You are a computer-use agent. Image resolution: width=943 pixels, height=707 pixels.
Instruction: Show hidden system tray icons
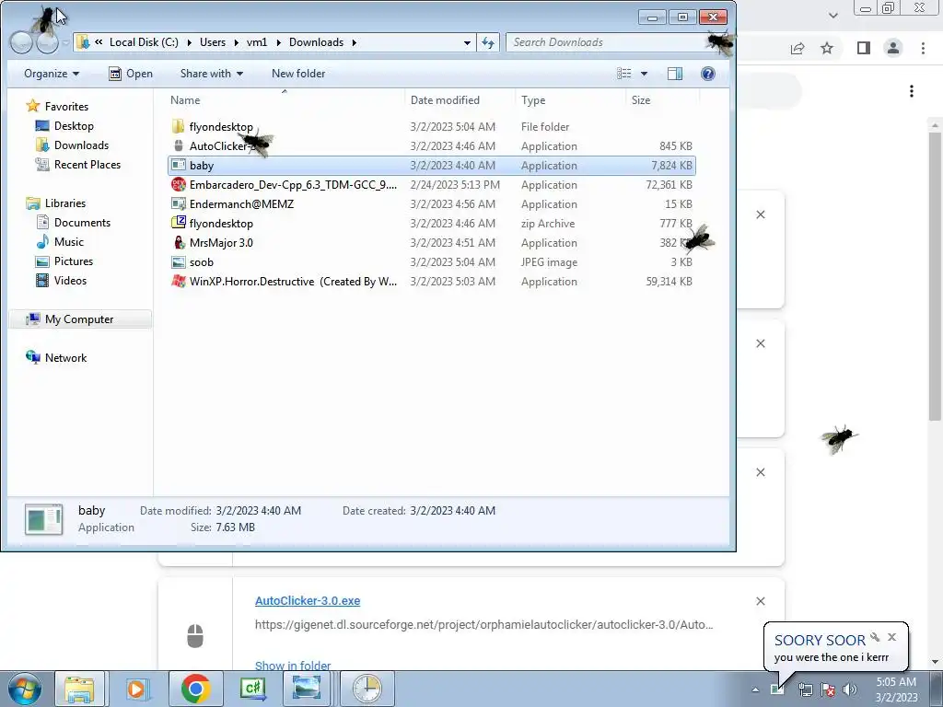(x=755, y=690)
